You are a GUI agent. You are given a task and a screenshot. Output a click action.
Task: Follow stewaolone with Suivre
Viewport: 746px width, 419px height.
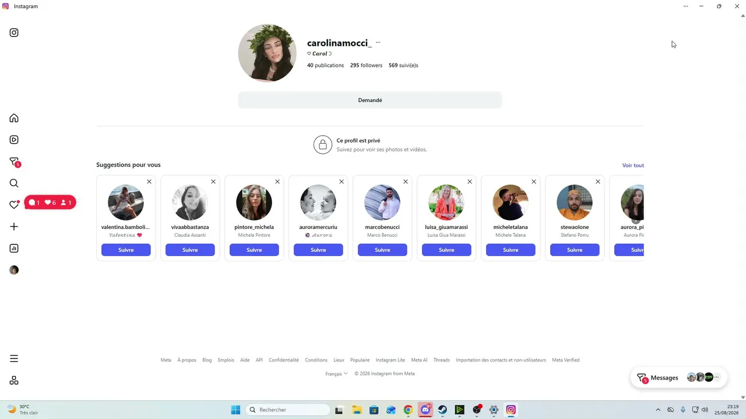coord(575,250)
